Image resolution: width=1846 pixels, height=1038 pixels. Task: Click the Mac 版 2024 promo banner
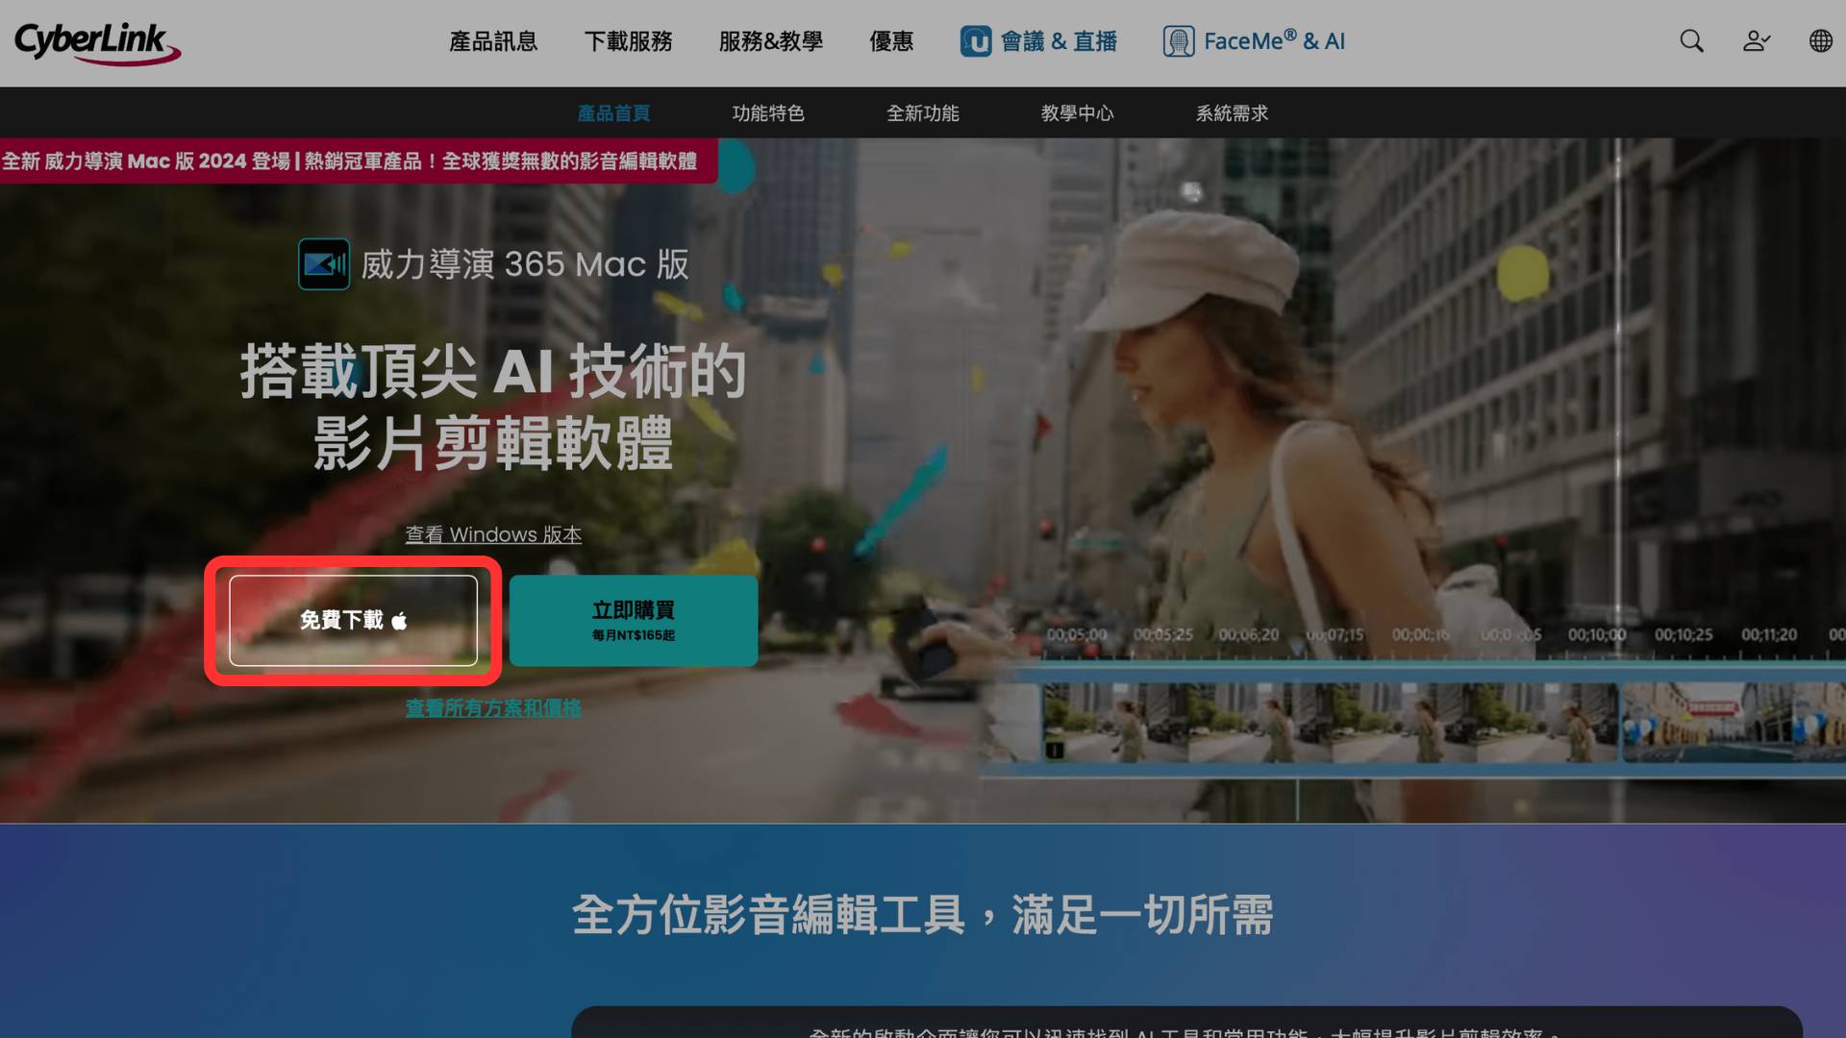[x=358, y=161]
